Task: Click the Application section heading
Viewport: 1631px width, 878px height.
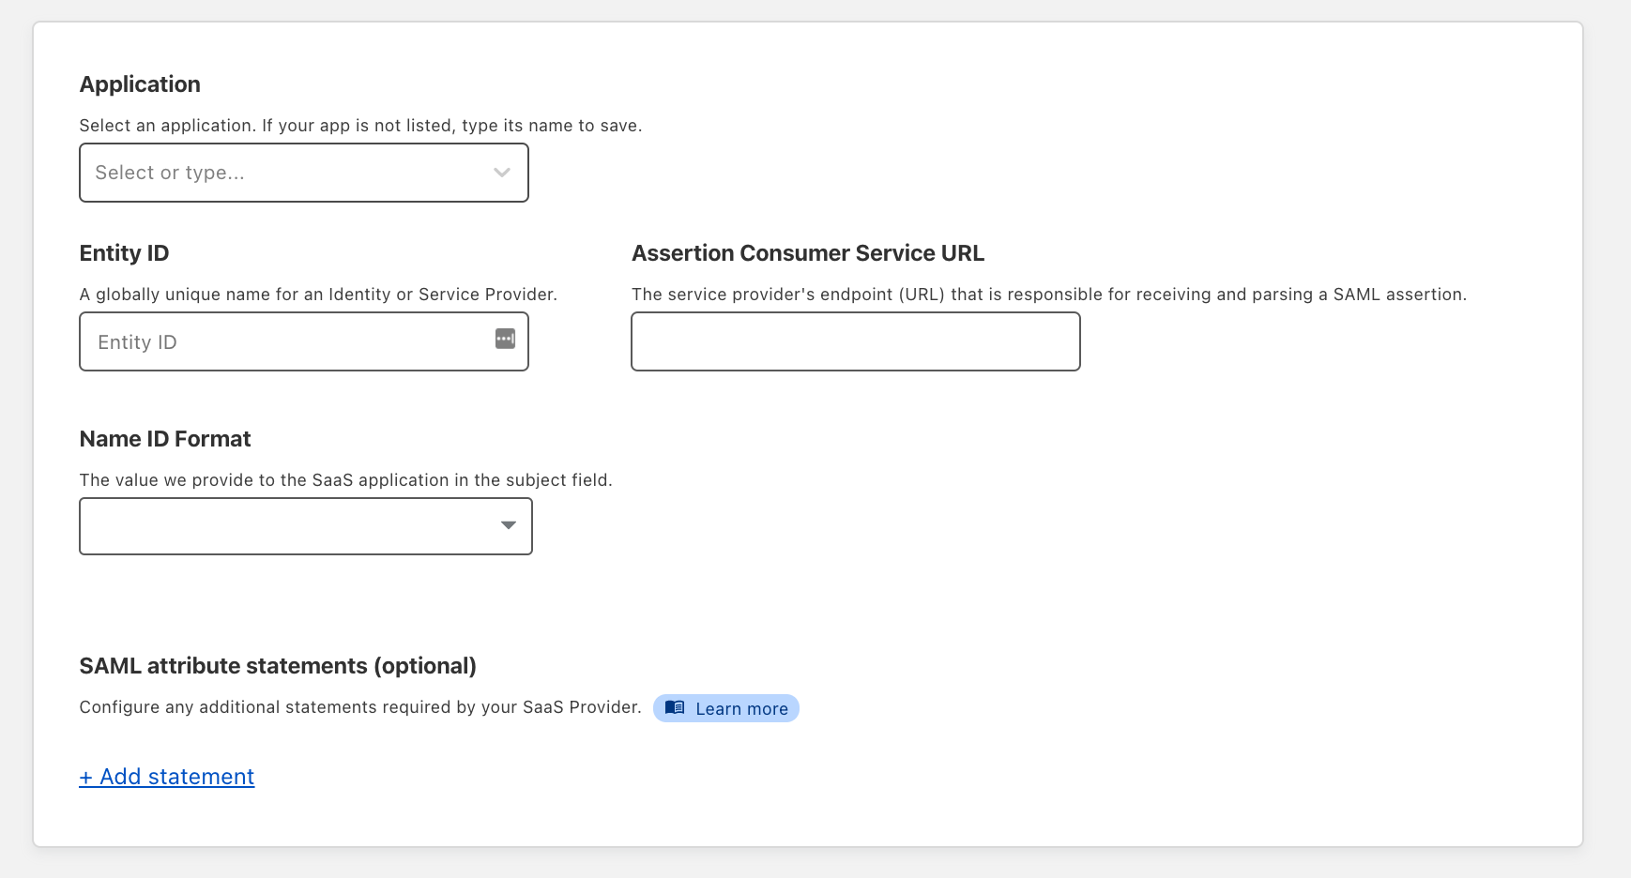Action: point(139,84)
